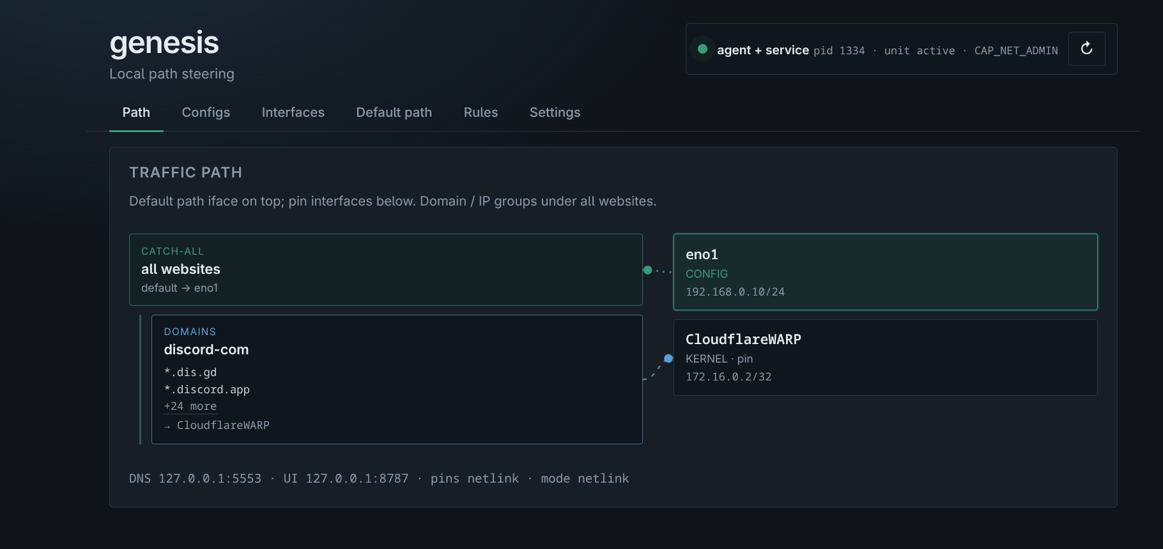The image size is (1163, 549).
Task: Click the CAP_NET_ADMIN capability text
Action: click(x=1016, y=50)
